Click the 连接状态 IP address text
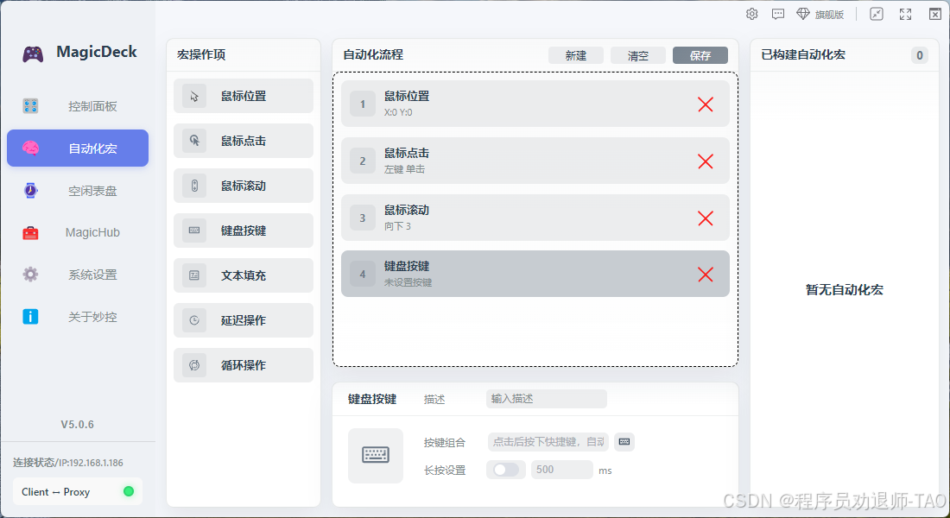The height and width of the screenshot is (518, 950). (x=68, y=462)
